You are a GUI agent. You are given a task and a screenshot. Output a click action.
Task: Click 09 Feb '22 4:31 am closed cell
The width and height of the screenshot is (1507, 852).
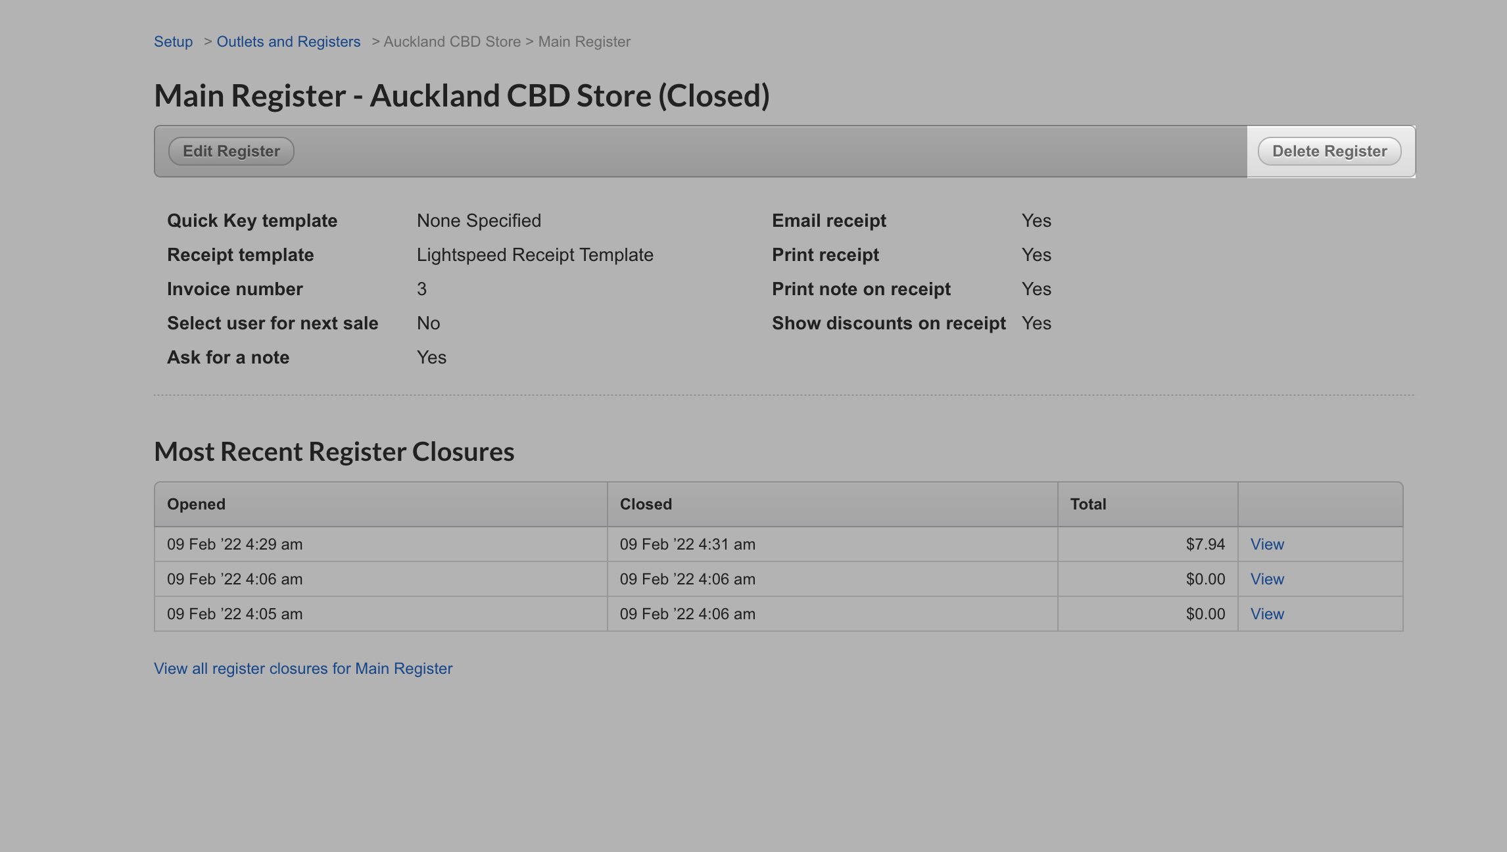pos(687,544)
